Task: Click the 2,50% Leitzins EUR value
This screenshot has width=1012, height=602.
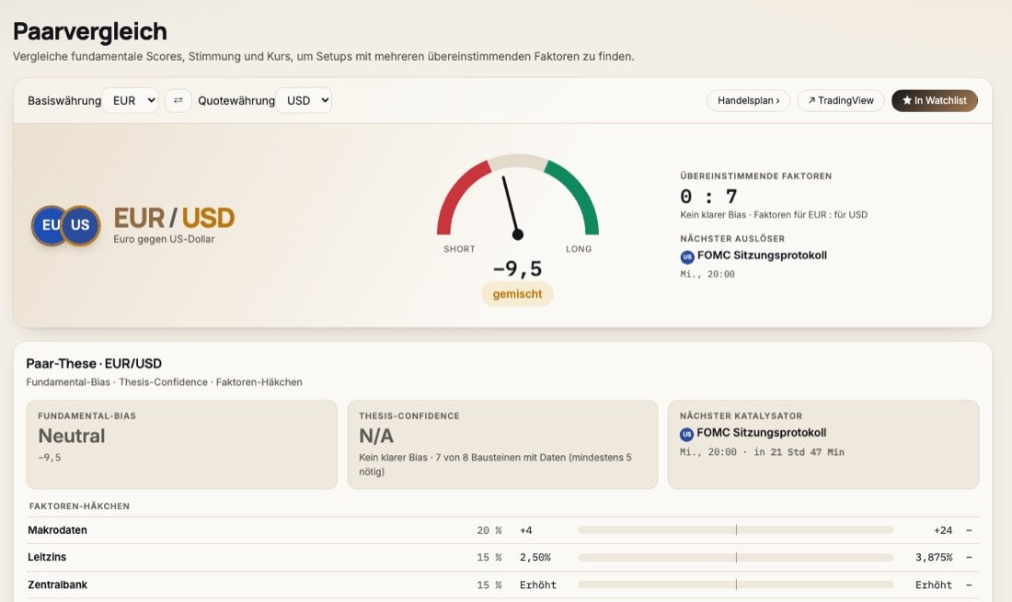Action: coord(535,558)
